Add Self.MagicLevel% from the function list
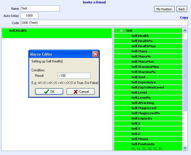The height and width of the screenshot is (155, 191). click(x=146, y=113)
